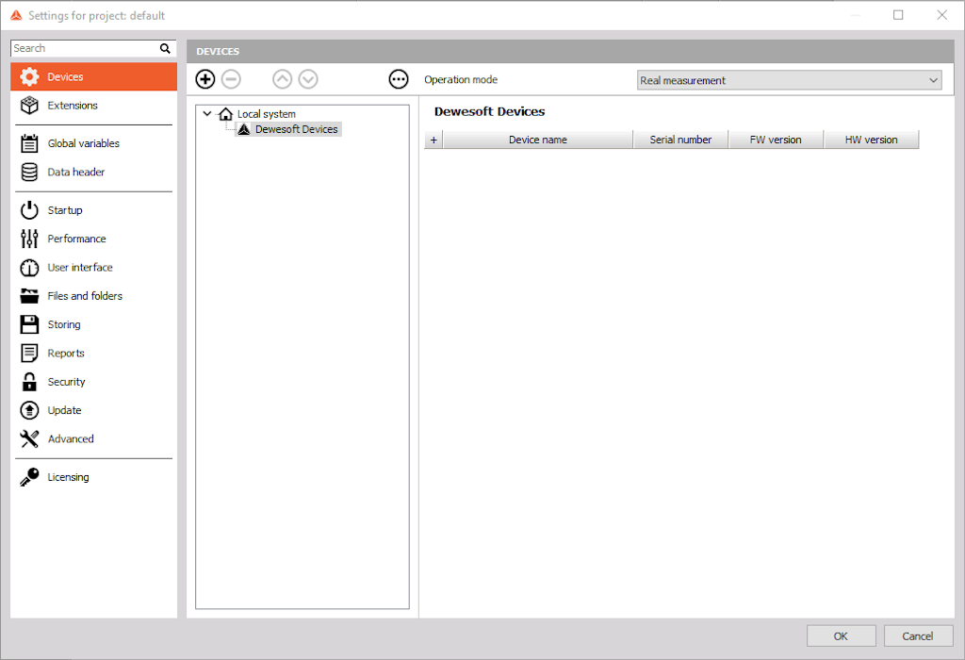Open the Devices settings page
This screenshot has width=965, height=660.
pos(93,77)
